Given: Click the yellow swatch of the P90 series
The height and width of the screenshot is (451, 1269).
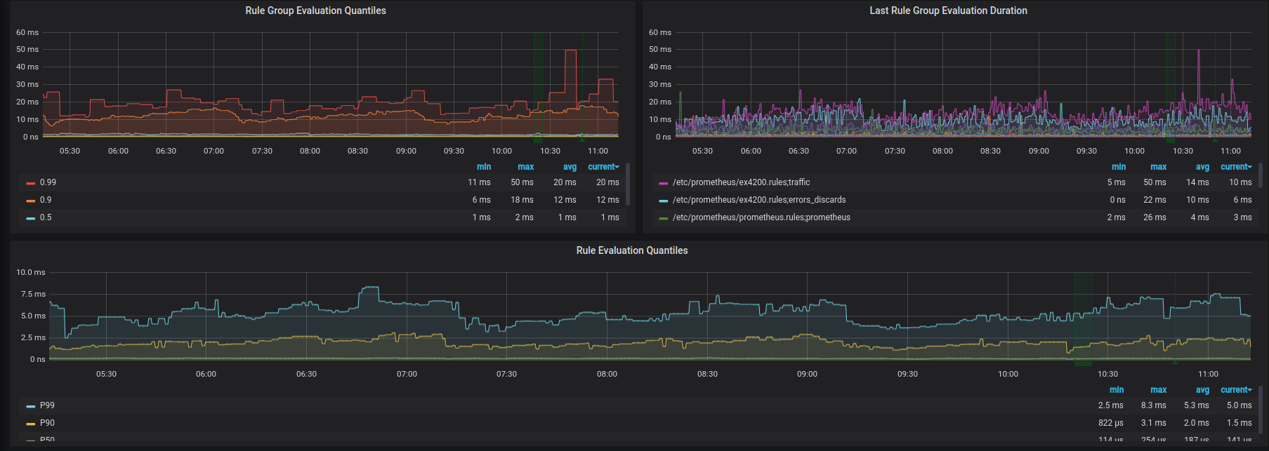Looking at the screenshot, I should point(30,424).
